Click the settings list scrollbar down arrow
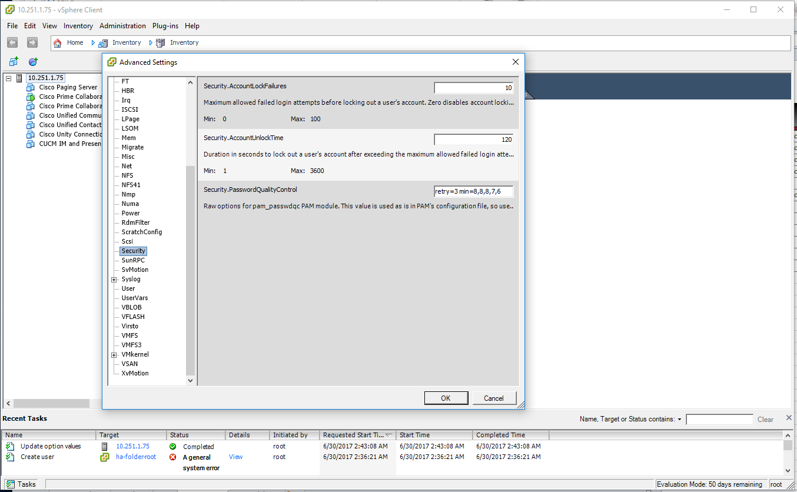Image resolution: width=797 pixels, height=492 pixels. [x=190, y=380]
